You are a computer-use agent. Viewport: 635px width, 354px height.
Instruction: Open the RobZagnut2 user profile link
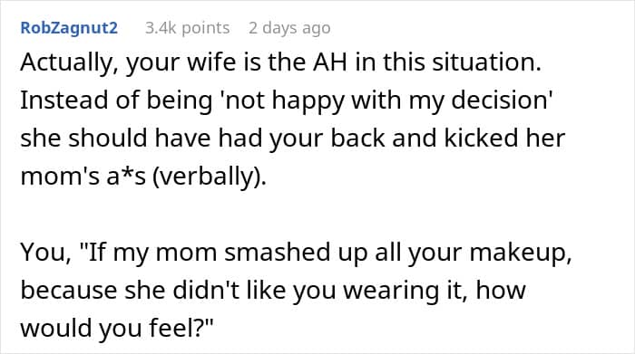(x=69, y=28)
